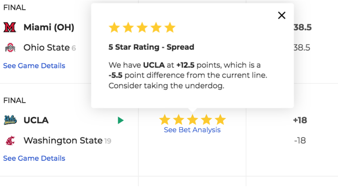Close the 5 Star Rating popup
Screen dimensions: 338x191
click(x=281, y=15)
